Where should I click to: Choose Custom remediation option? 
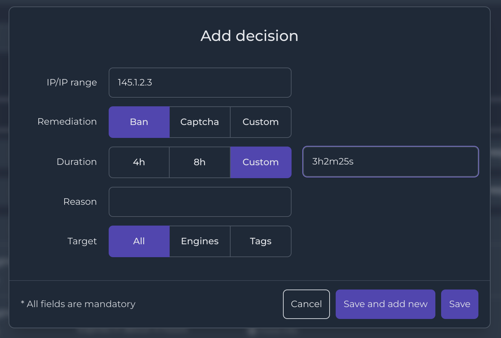[x=261, y=122]
